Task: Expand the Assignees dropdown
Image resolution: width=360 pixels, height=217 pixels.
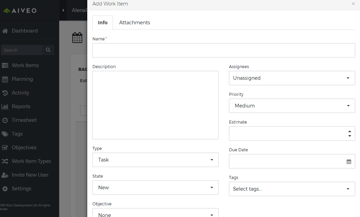Action: [x=292, y=78]
